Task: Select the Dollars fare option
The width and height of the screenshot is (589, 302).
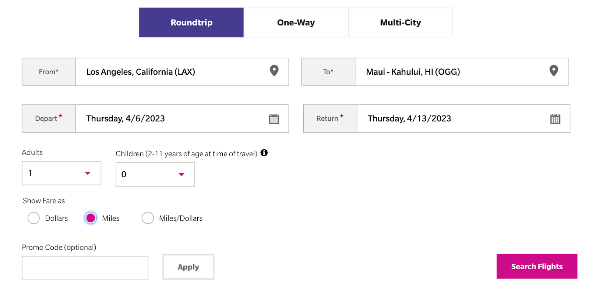Action: (x=33, y=218)
